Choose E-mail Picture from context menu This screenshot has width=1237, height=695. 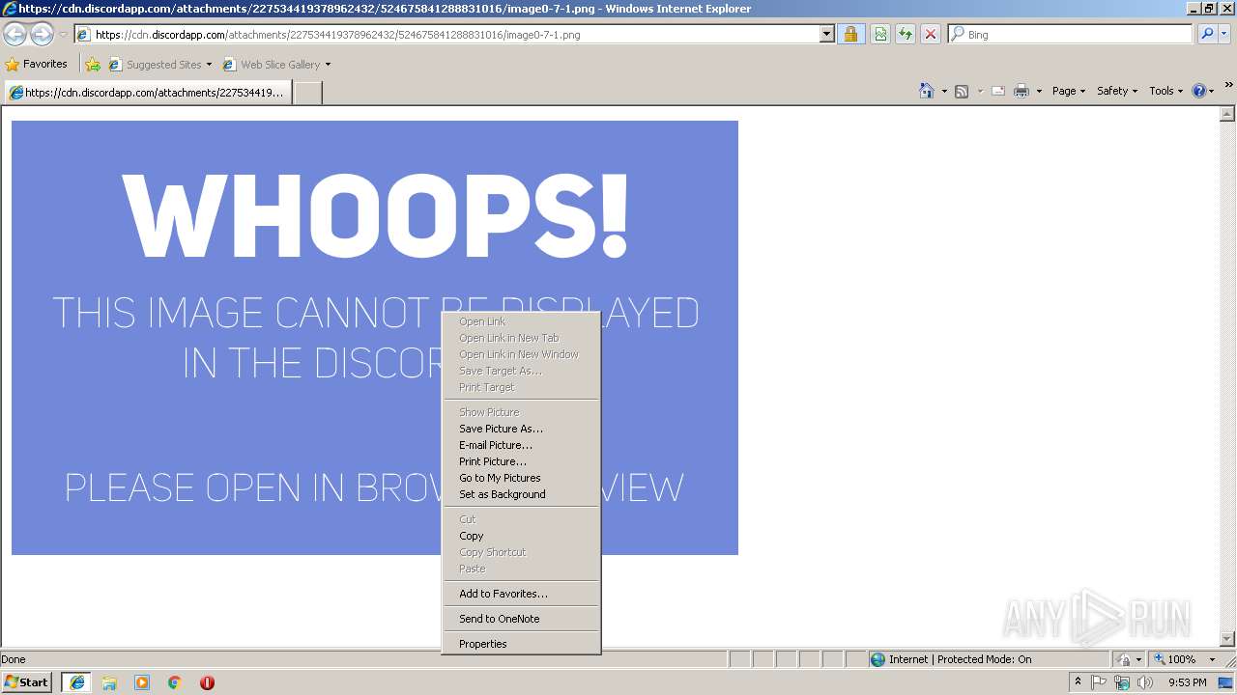tap(522, 445)
